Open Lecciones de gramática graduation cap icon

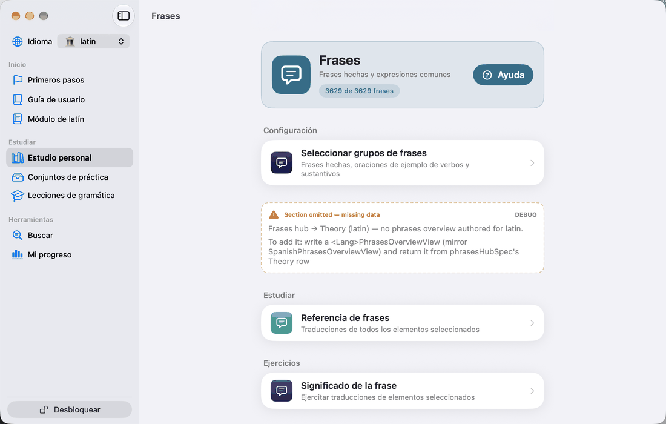[18, 196]
